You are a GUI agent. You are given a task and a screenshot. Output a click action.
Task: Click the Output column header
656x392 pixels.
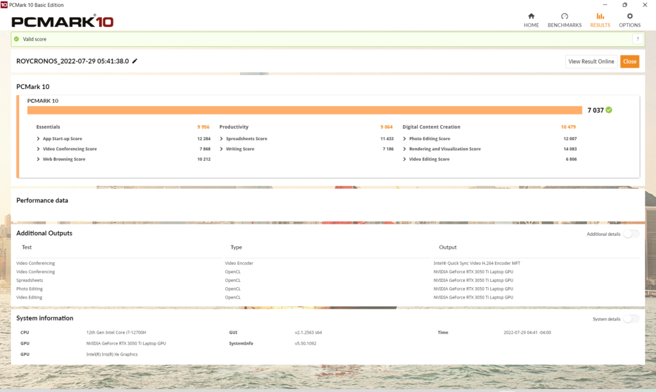pyautogui.click(x=448, y=247)
